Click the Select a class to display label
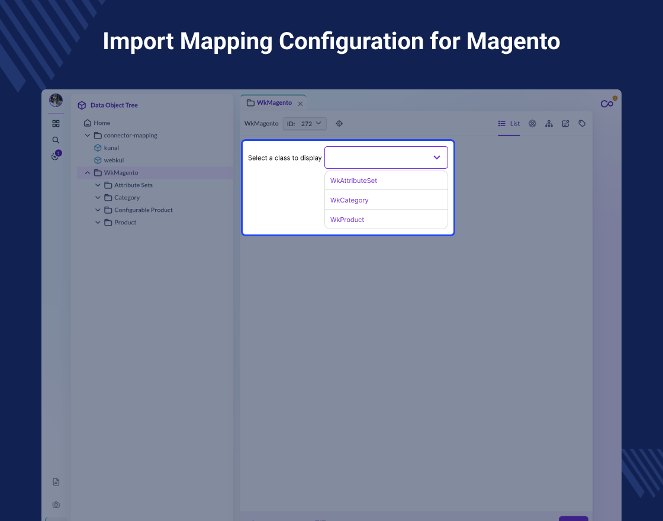The height and width of the screenshot is (521, 663). tap(285, 157)
